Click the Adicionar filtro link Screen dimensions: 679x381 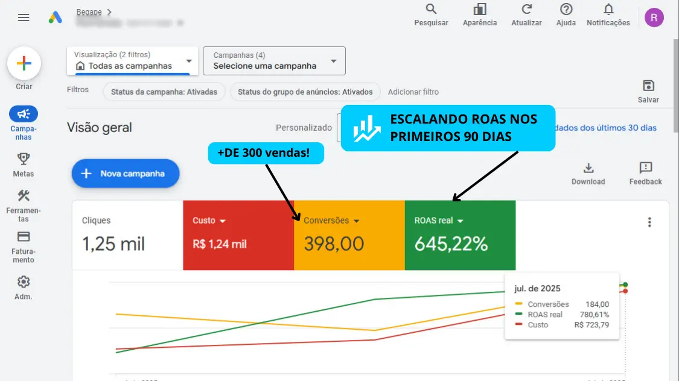413,92
